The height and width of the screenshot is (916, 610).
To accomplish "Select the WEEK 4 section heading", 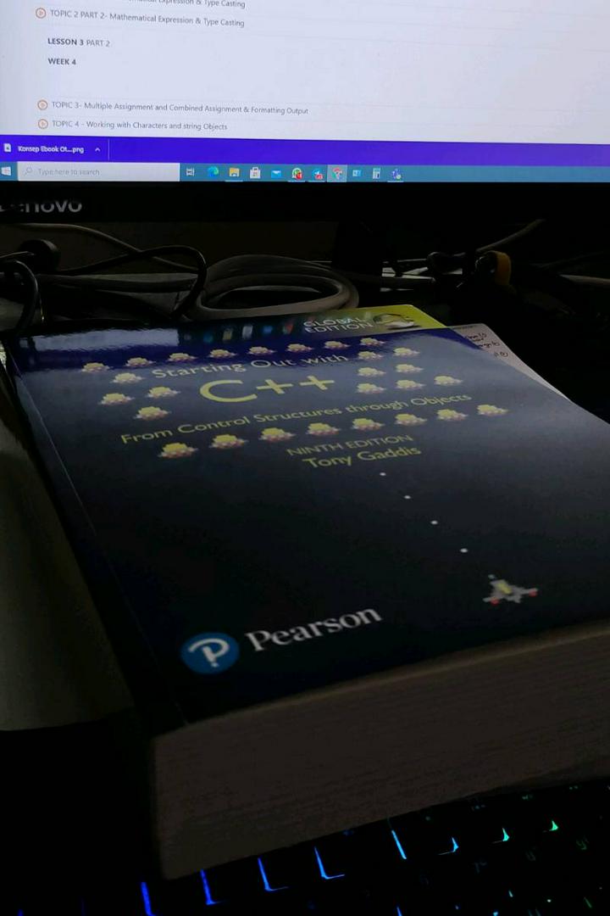I will coord(62,62).
